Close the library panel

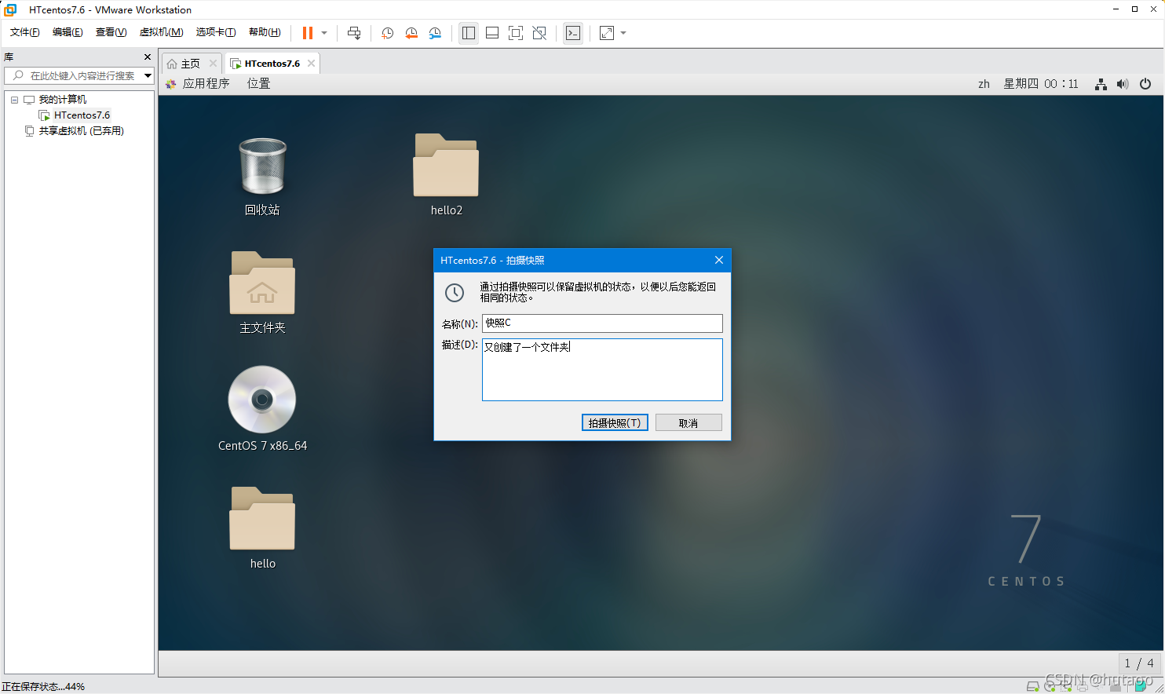pos(148,57)
